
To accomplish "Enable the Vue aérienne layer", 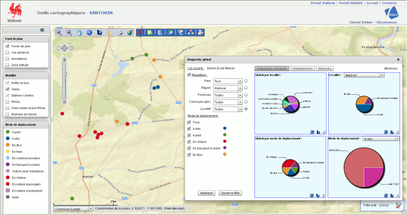I will tap(8, 53).
